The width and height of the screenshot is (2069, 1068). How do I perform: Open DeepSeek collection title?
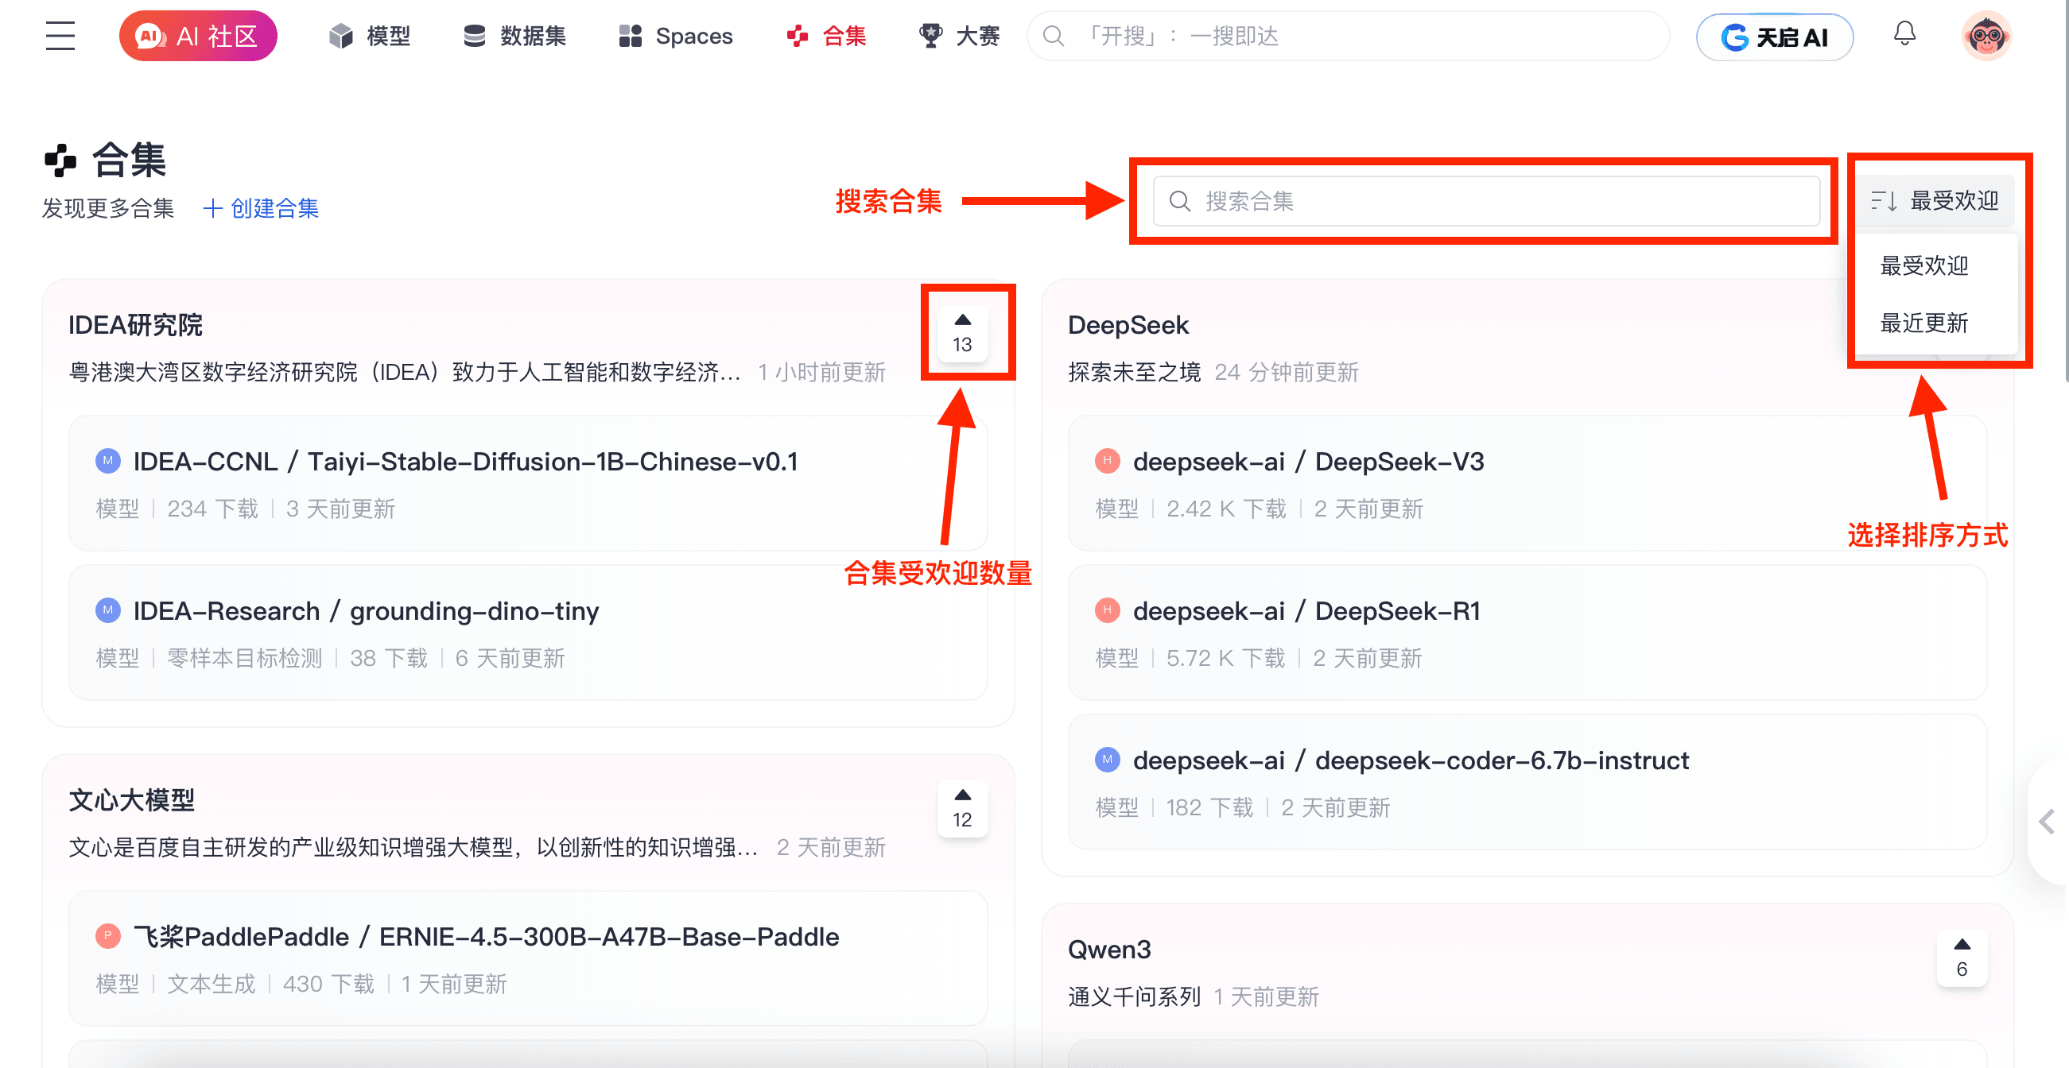[1128, 325]
